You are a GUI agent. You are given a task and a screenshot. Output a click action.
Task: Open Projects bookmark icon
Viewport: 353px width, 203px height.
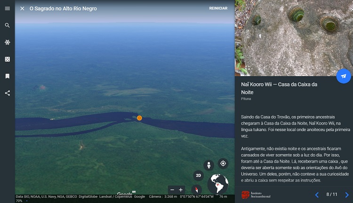pyautogui.click(x=7, y=76)
